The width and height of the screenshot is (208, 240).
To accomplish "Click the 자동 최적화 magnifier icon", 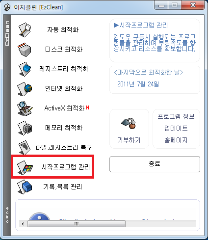I will 25,30.
